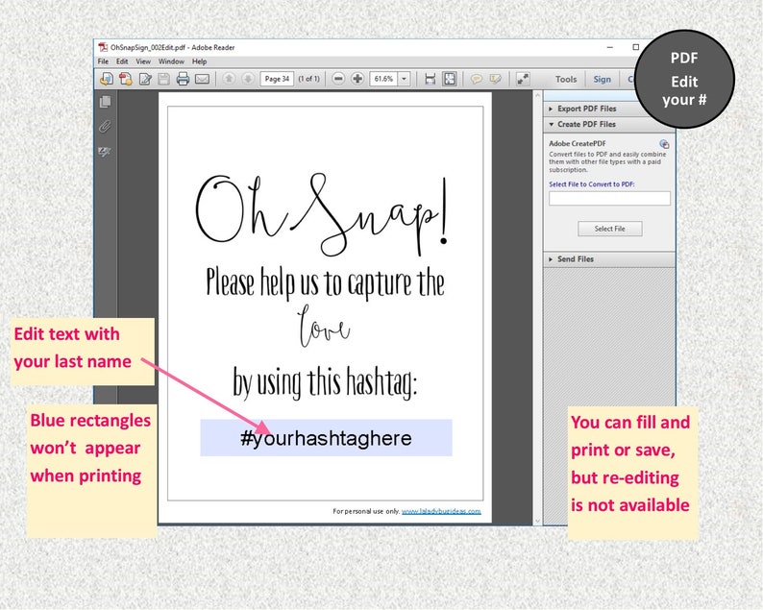This screenshot has width=763, height=610.
Task: Open the attachments paperclip sidebar icon
Action: point(105,127)
